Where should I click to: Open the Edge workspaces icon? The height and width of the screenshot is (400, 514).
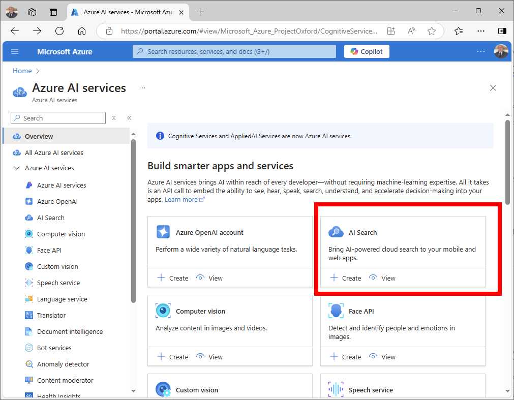click(x=32, y=12)
